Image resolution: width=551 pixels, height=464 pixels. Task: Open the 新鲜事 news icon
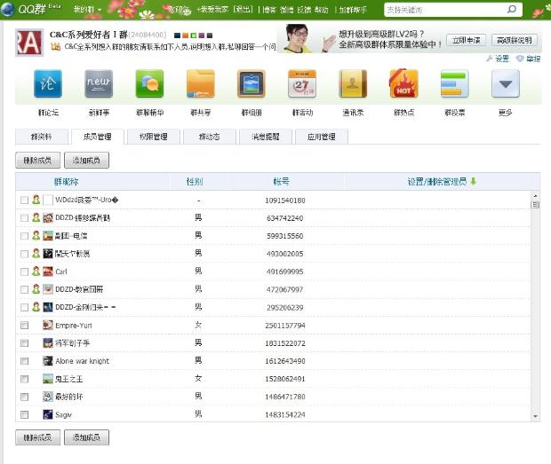click(x=99, y=83)
